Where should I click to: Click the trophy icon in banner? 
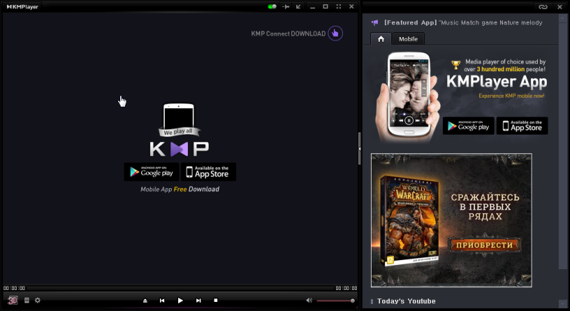(455, 65)
